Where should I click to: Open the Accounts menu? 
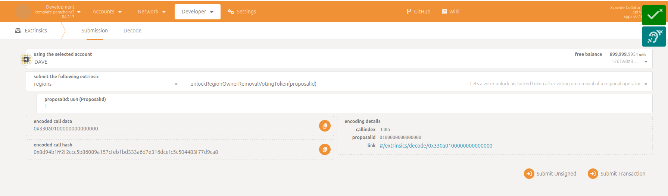pos(107,12)
